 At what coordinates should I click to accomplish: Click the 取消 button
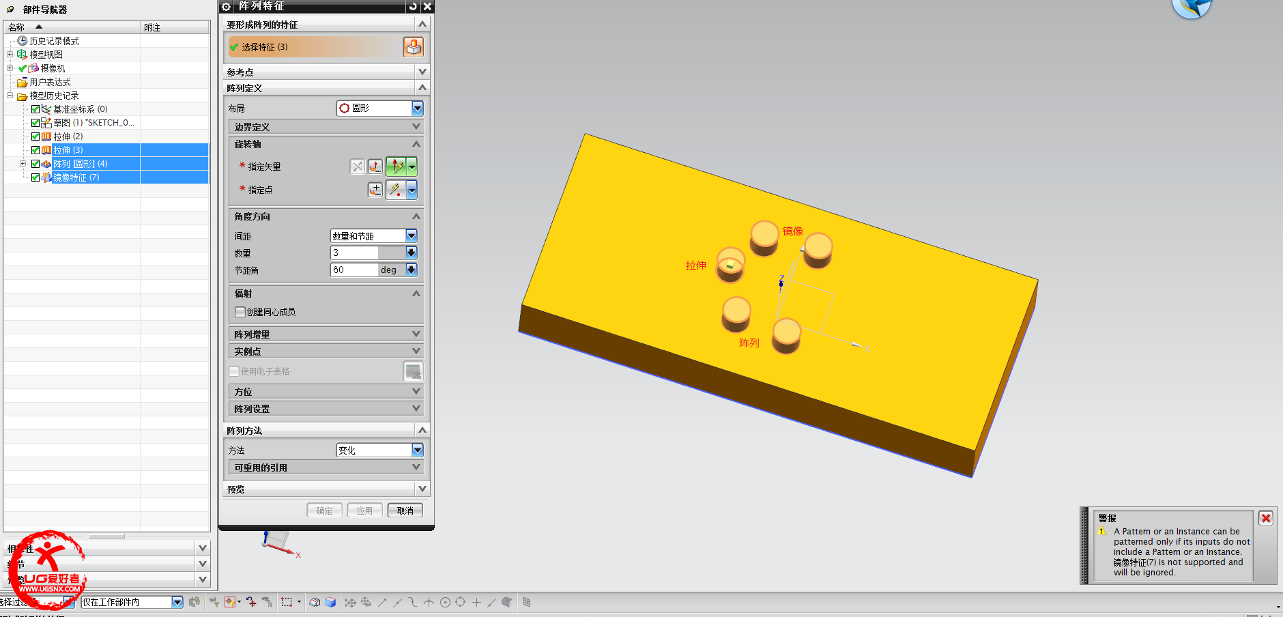pos(405,511)
